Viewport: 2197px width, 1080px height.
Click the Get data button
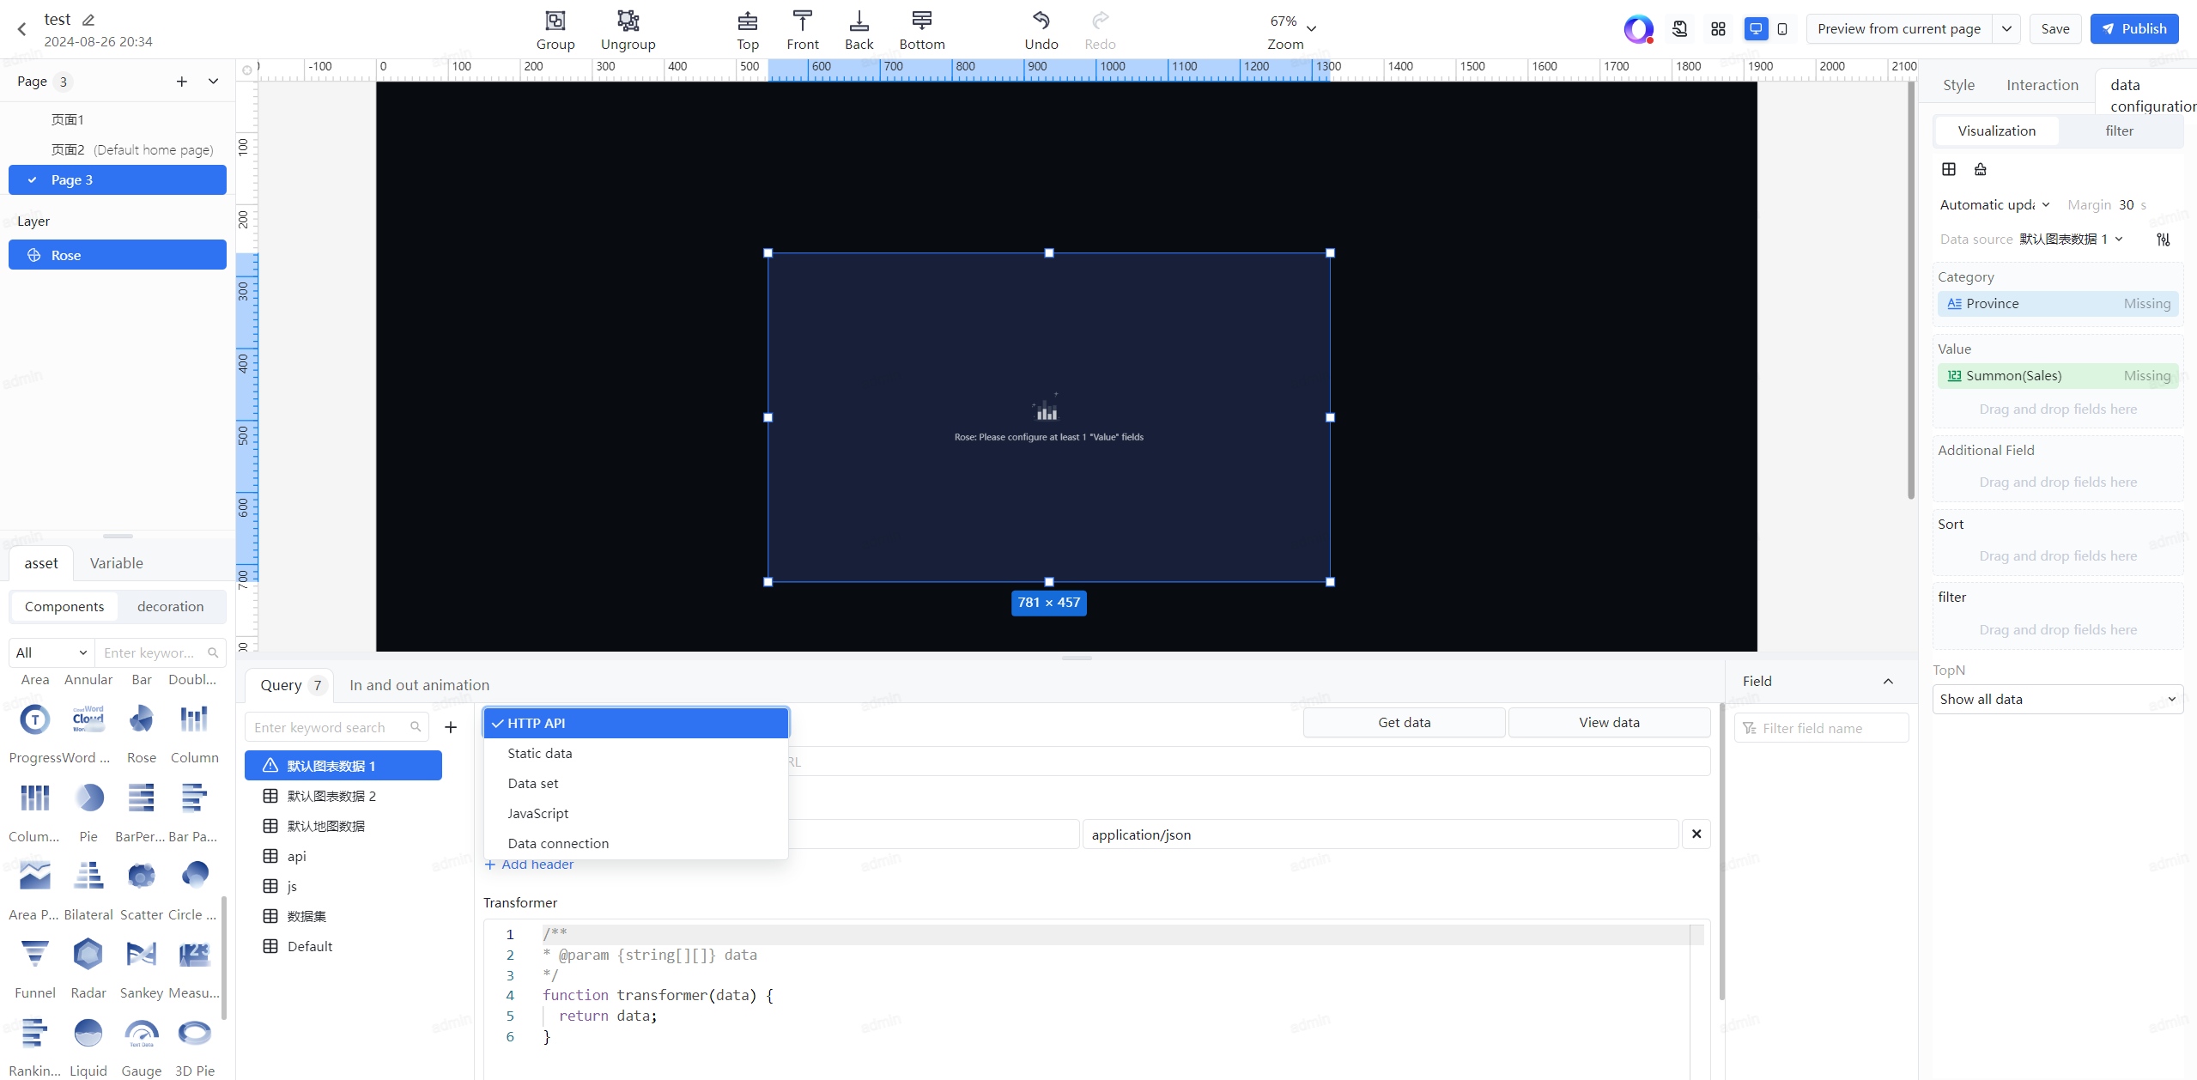1404,722
